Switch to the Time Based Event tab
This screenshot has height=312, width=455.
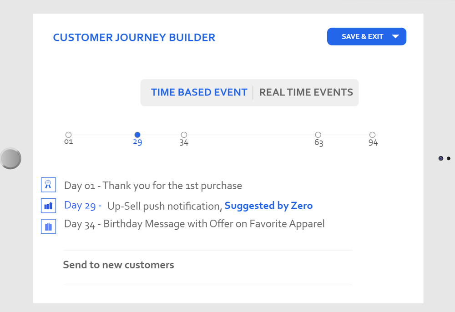coord(199,92)
